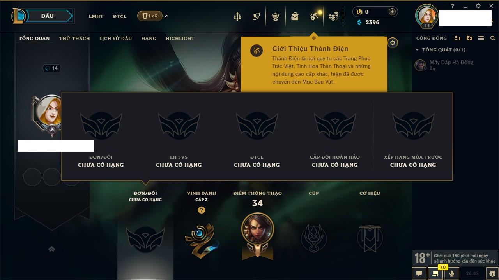Expand the banner chevron arrow
This screenshot has width=499, height=280.
pyautogui.click(x=51, y=249)
